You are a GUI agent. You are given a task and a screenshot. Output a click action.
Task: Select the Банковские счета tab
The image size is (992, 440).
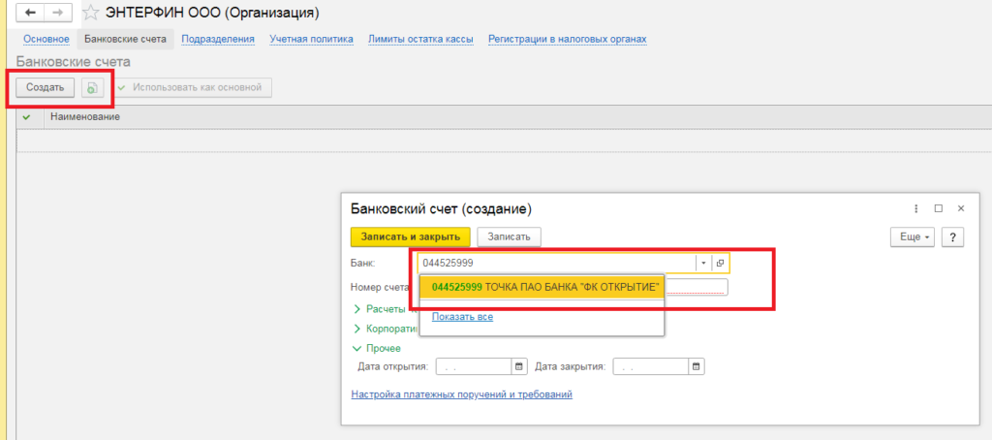point(125,40)
